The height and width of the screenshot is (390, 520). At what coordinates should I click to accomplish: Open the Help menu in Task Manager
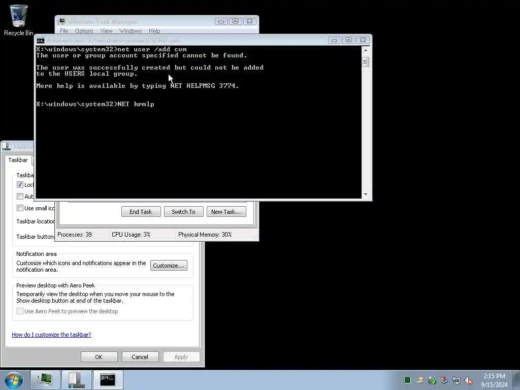pos(154,31)
